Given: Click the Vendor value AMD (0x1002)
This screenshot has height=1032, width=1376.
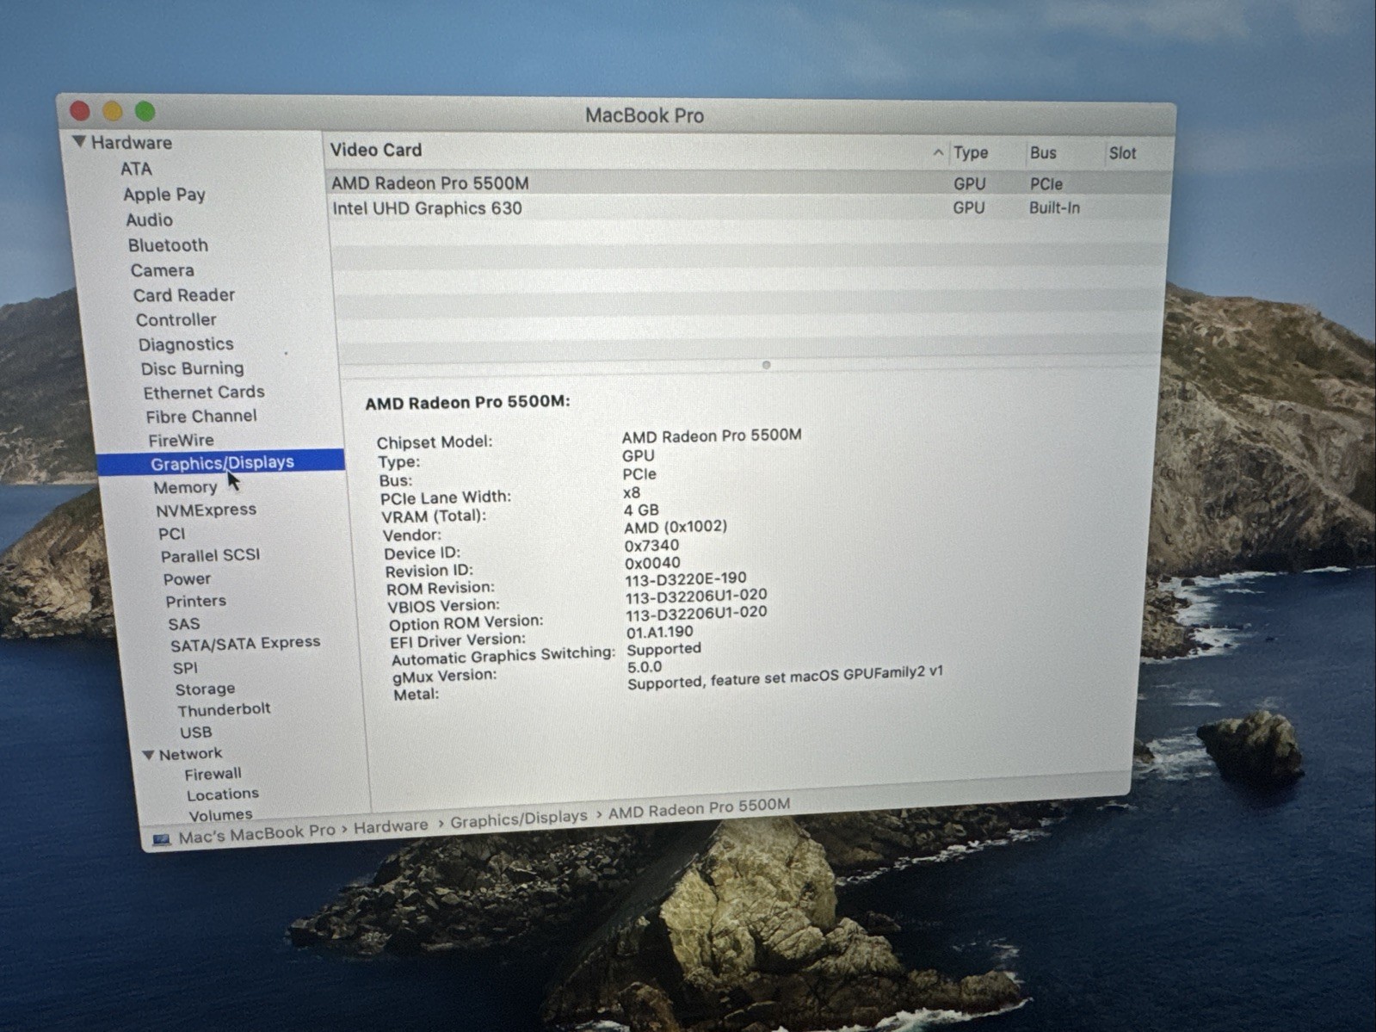Looking at the screenshot, I should [676, 527].
